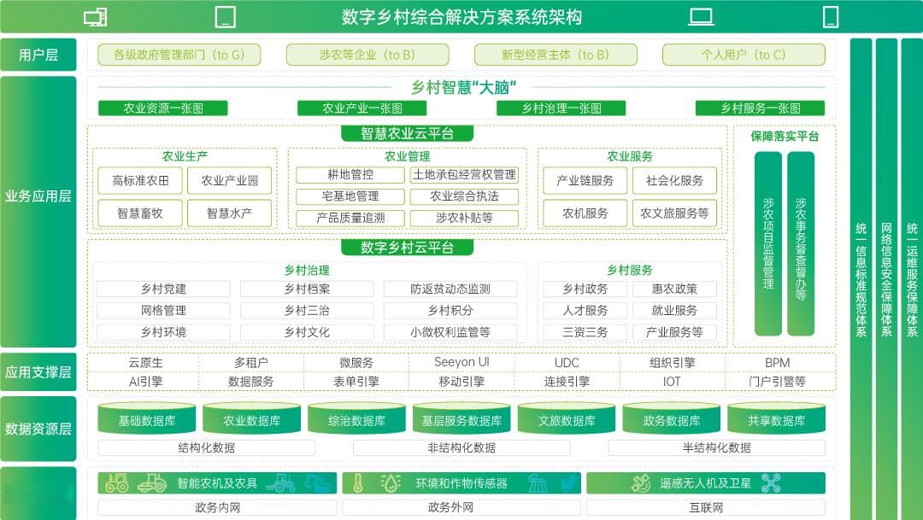Open 乡村治理一张图
923x520 pixels.
click(x=561, y=108)
